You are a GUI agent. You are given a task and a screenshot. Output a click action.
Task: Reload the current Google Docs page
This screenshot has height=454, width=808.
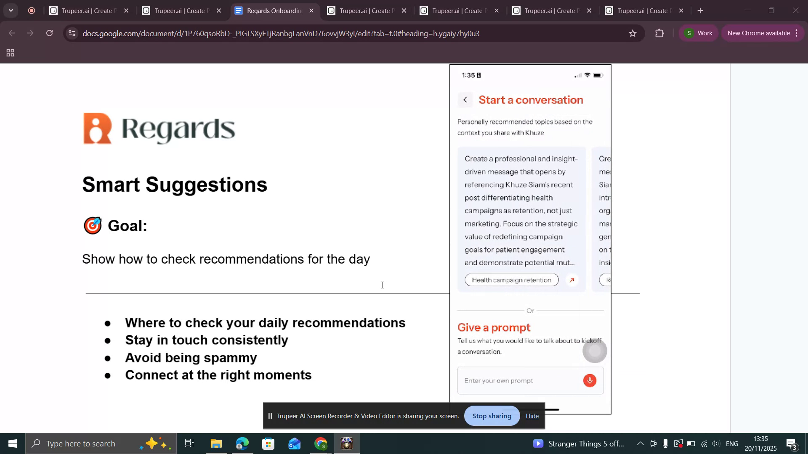coord(49,33)
